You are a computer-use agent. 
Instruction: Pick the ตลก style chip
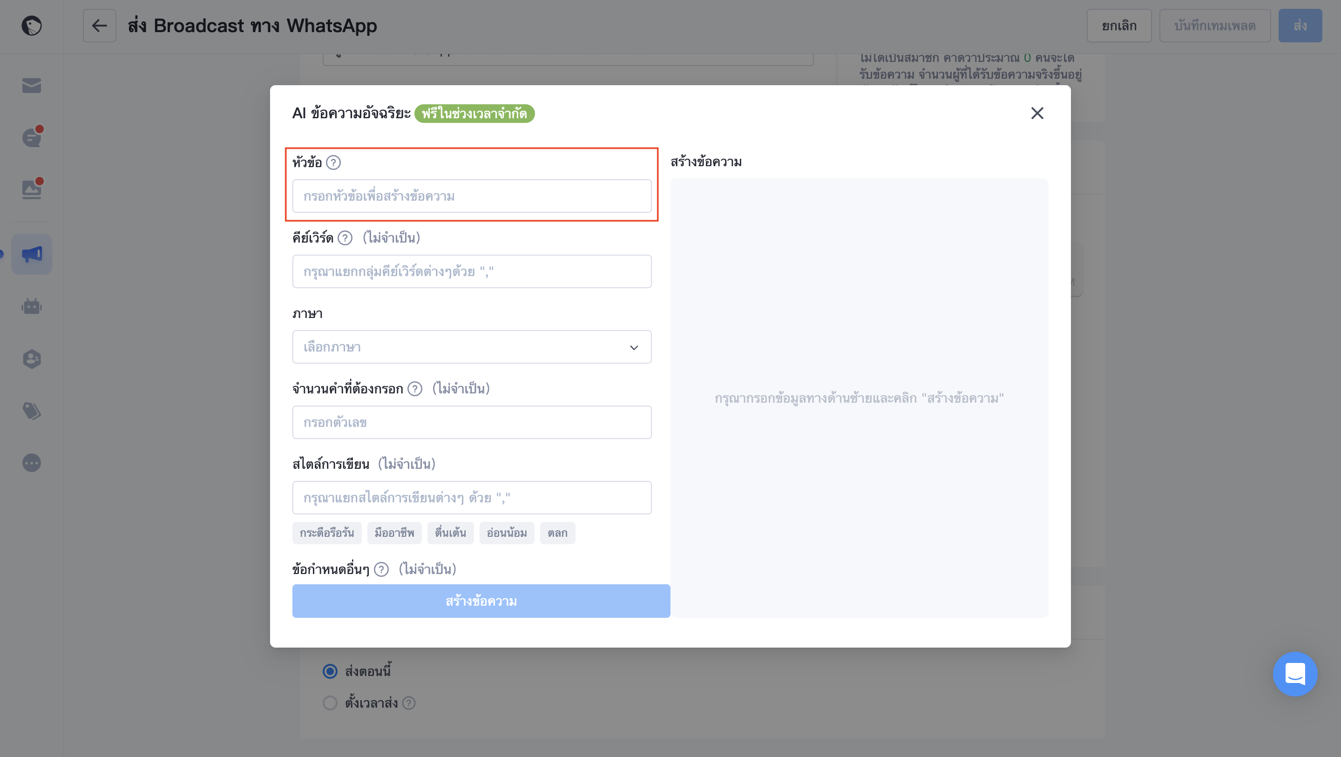click(x=557, y=533)
